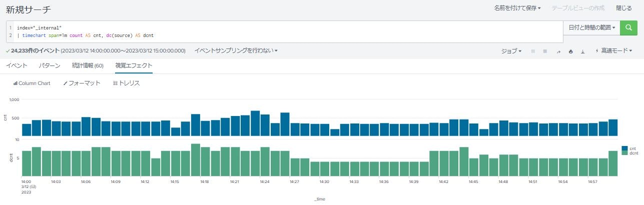Pause the search job
Viewport: 644px width, 205px height.
(x=533, y=51)
